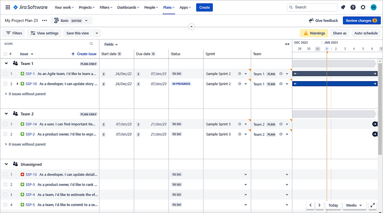Open the help question mark icon
This screenshot has width=383, height=213.
coord(353,7)
